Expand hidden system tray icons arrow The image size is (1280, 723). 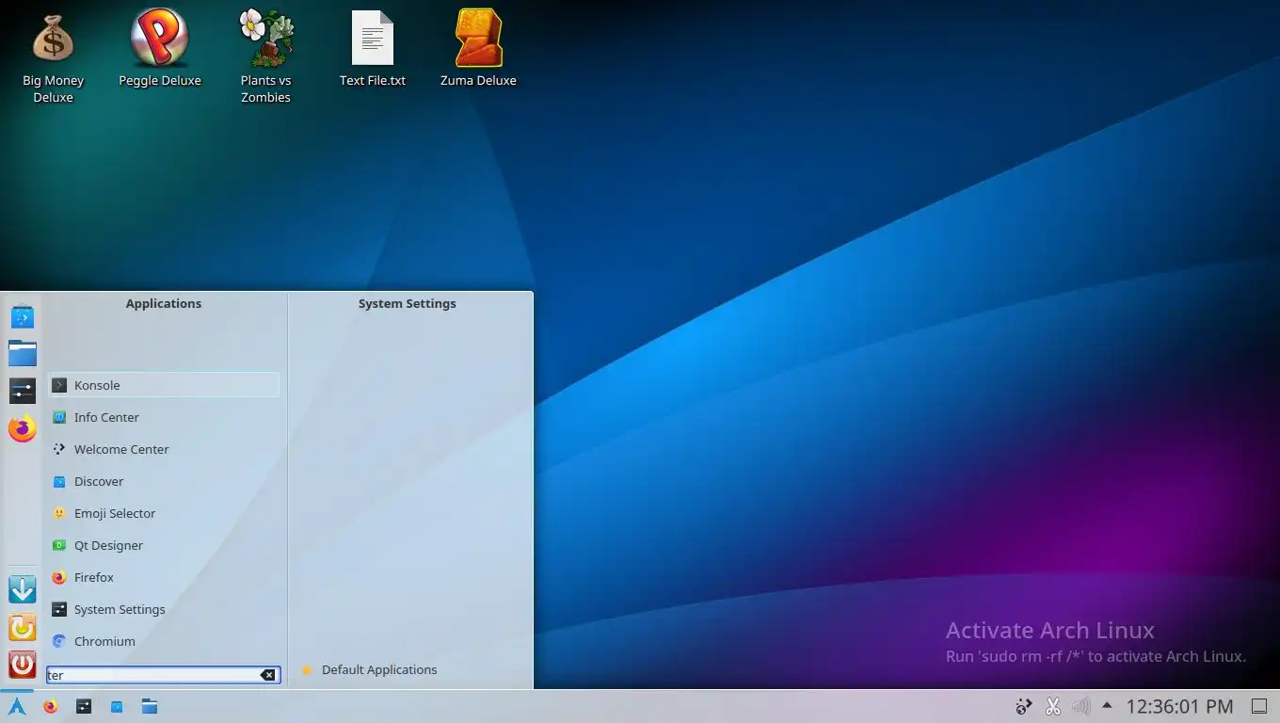(x=1107, y=705)
